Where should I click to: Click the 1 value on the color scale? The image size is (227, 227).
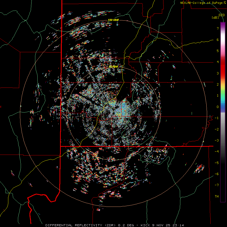pos(218,96)
